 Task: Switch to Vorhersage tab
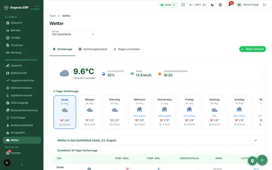[x=62, y=49]
